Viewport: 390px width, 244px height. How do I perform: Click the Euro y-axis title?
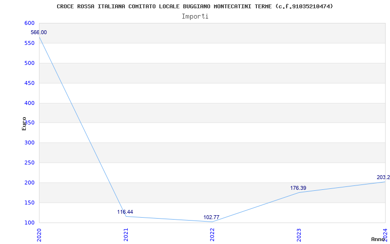click(24, 123)
